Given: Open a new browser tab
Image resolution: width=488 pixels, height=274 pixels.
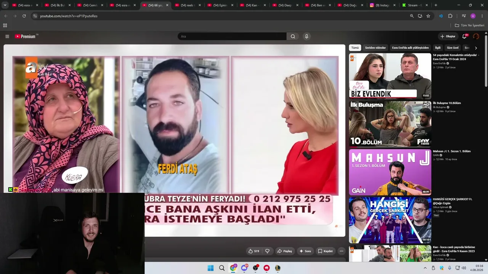Looking at the screenshot, I should click(x=436, y=5).
